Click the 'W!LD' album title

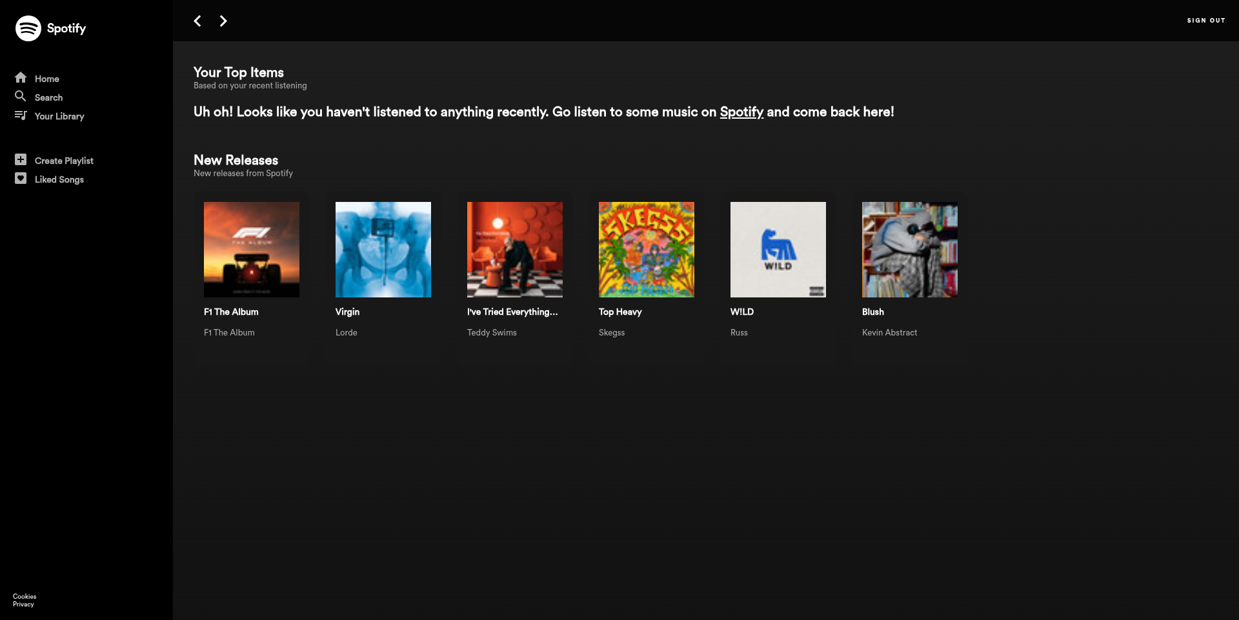[x=742, y=312]
